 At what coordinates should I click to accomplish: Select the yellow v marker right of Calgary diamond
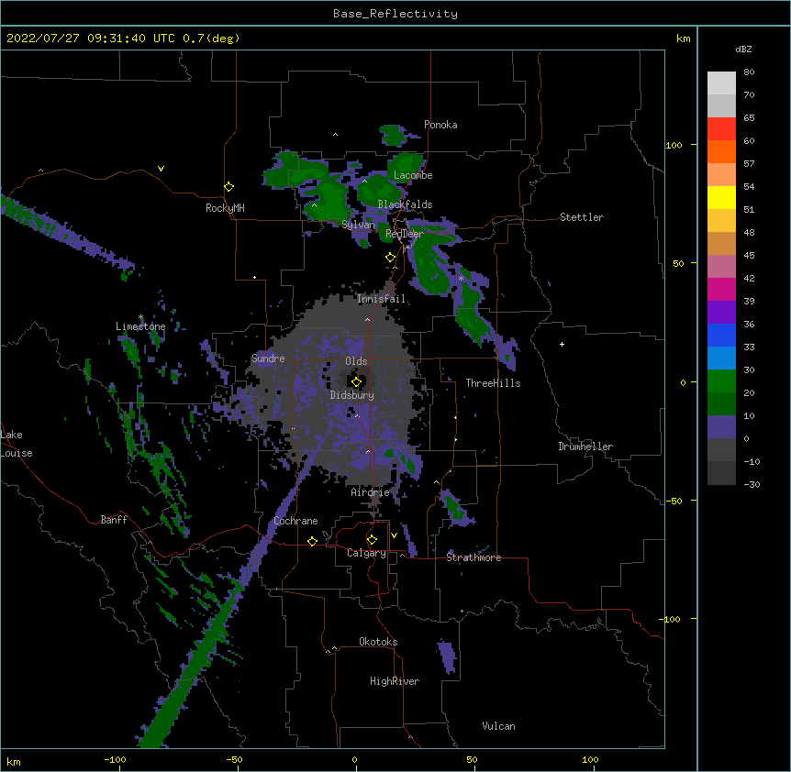pyautogui.click(x=394, y=535)
